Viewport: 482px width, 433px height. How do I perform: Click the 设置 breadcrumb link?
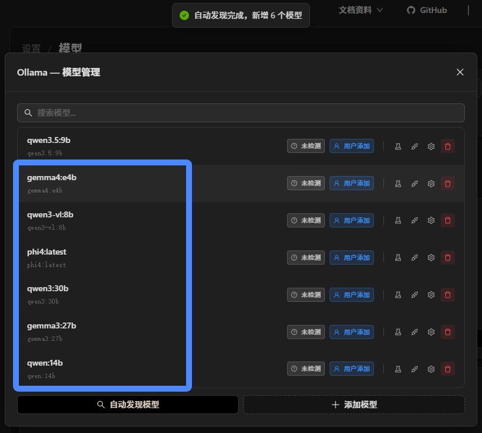(x=31, y=48)
